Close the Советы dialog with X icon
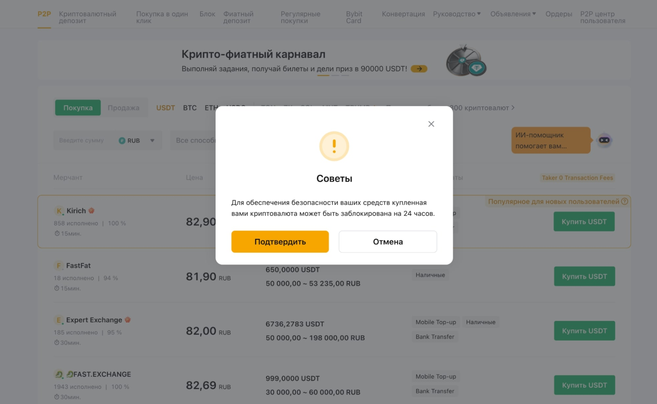The image size is (657, 404). [431, 124]
